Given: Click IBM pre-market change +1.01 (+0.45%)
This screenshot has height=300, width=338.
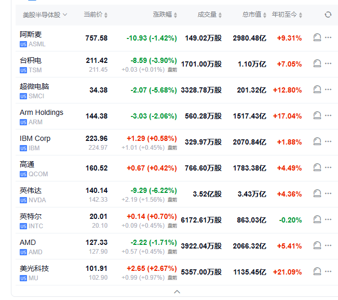Looking at the screenshot, I should 143,148.
